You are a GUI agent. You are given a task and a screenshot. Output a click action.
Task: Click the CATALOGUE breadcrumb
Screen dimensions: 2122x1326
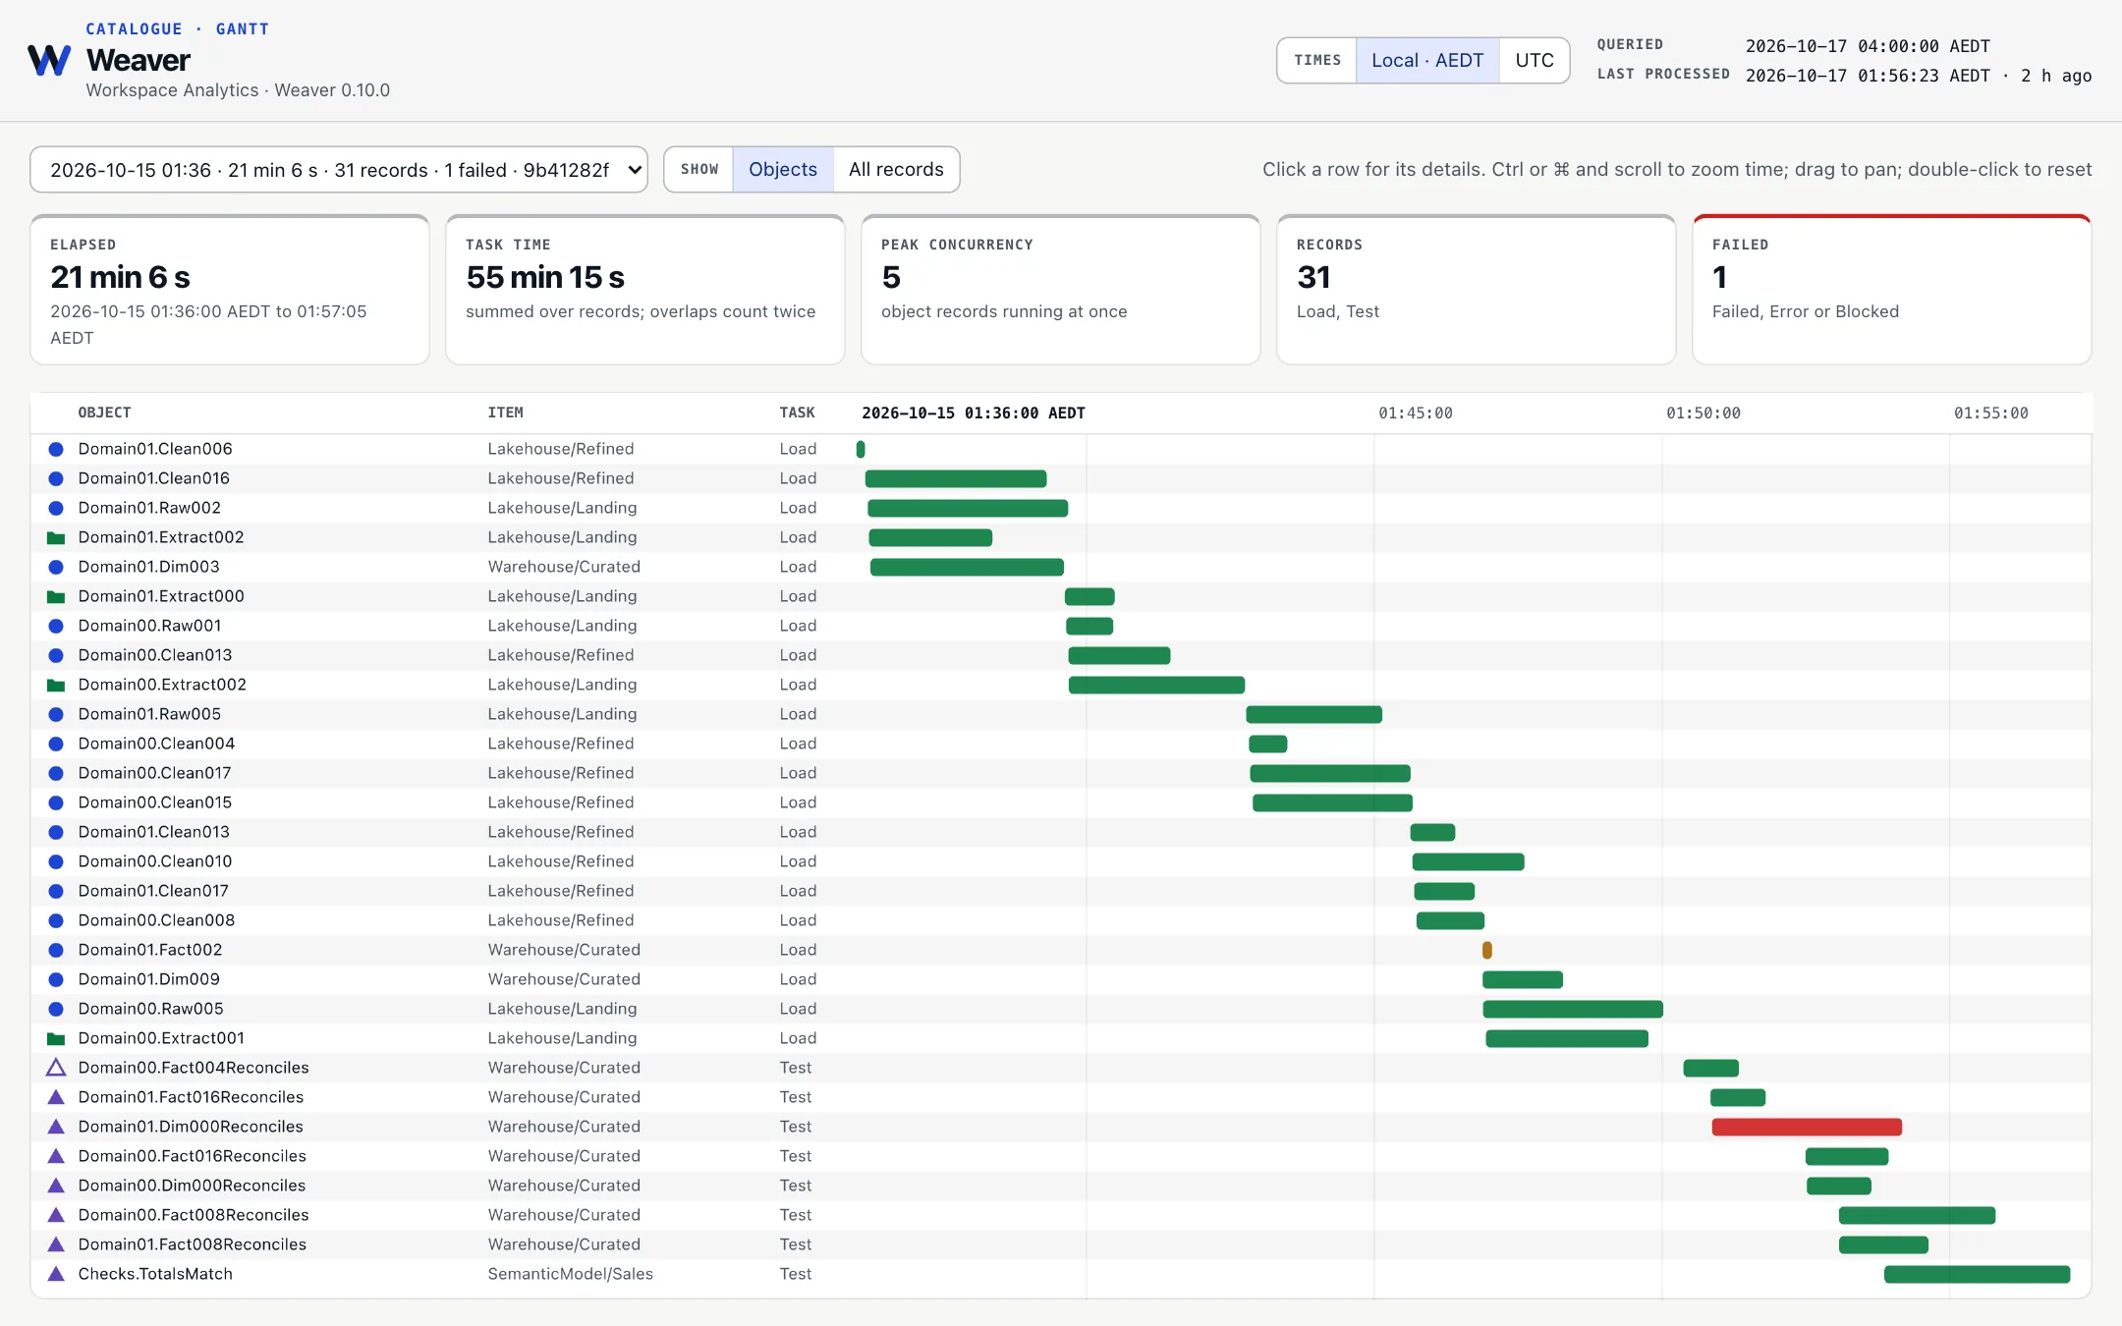(134, 28)
